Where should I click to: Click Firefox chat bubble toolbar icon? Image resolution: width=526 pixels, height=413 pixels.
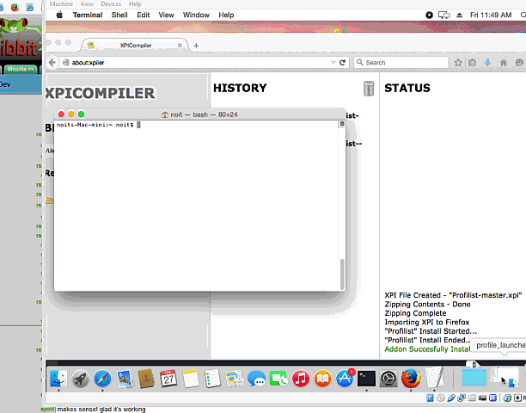[519, 63]
